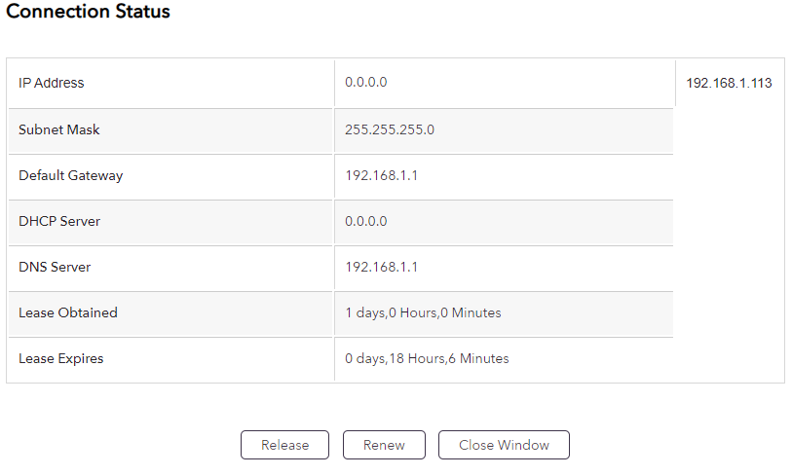This screenshot has width=792, height=476.
Task: Click the Renew button
Action: 384,445
